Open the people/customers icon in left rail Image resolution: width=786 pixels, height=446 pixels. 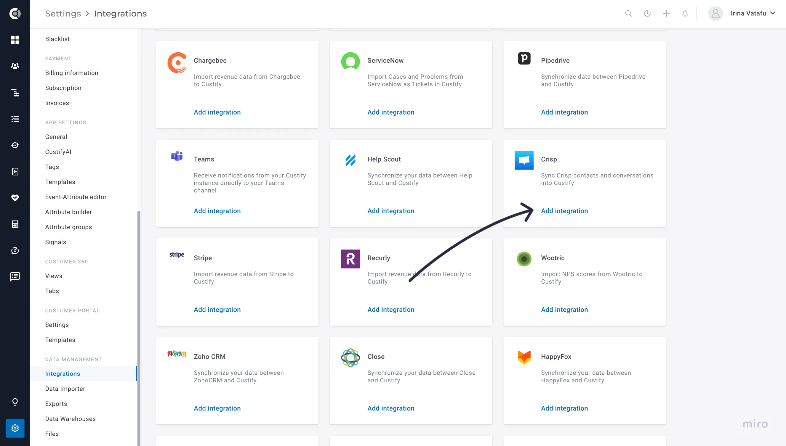[x=15, y=66]
